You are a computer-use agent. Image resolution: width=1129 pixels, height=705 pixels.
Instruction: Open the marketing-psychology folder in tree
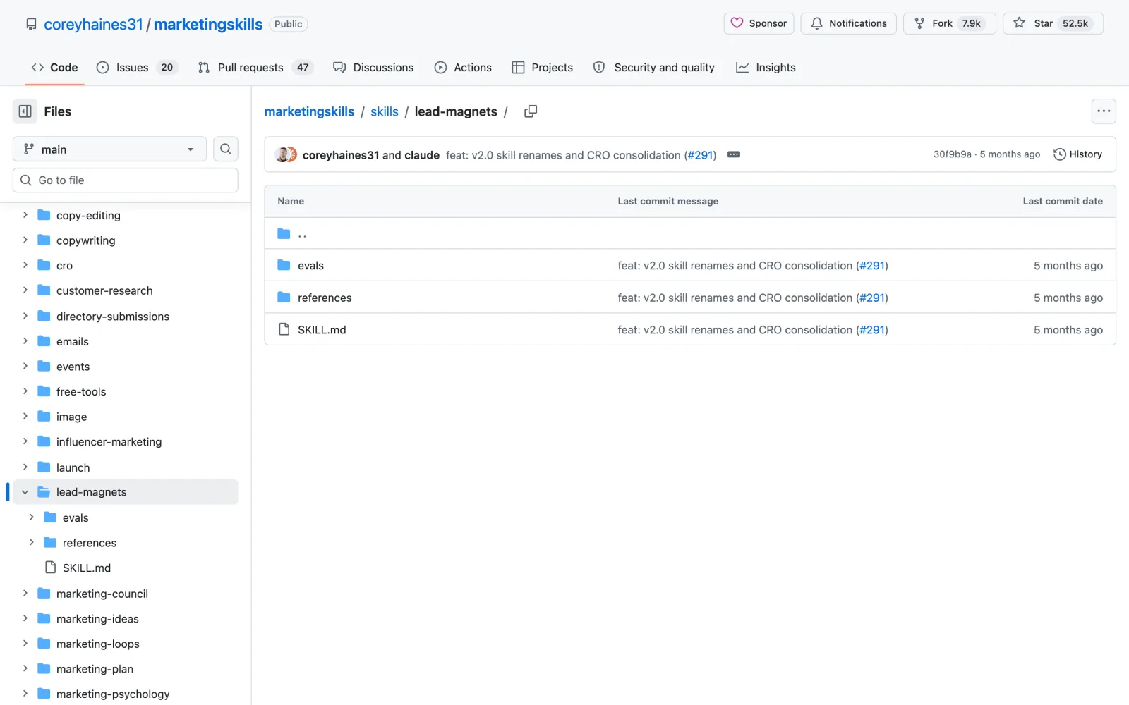[x=113, y=694]
